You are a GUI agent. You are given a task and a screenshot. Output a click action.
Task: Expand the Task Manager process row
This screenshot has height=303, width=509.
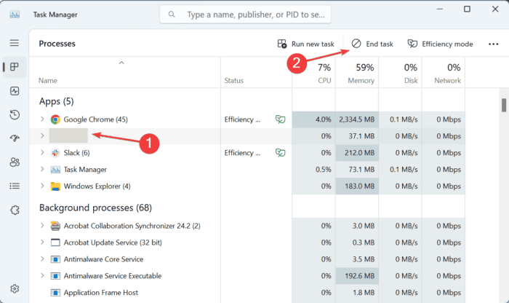point(42,169)
